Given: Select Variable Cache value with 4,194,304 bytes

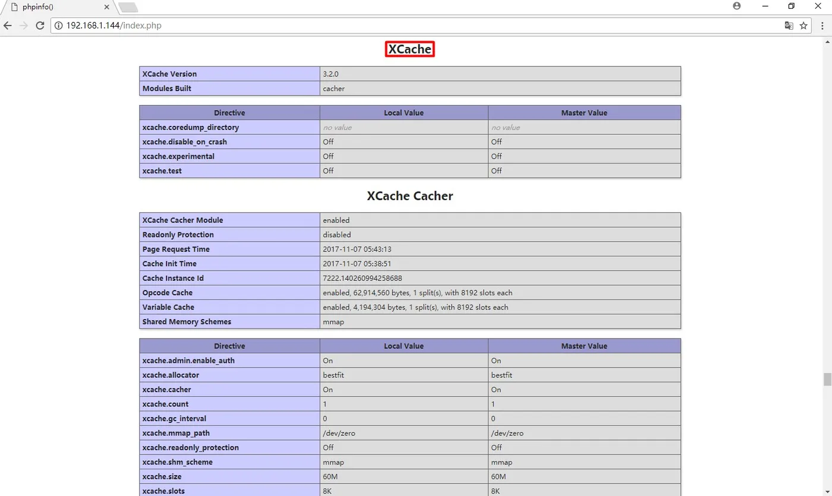Looking at the screenshot, I should pos(415,307).
